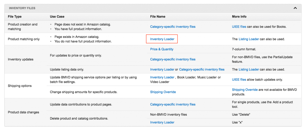Screen dimensions: 306x130
Task: Click the red-outlined Inventory Loader link
Action: point(162,39)
